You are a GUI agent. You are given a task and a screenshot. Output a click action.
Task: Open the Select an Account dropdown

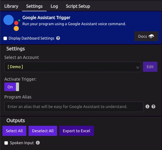(x=73, y=67)
